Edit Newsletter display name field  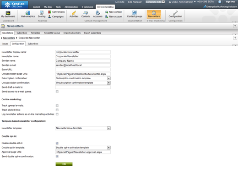(x=83, y=52)
